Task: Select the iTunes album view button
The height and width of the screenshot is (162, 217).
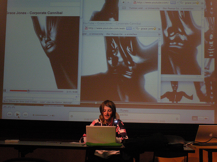Action: pos(201,118)
